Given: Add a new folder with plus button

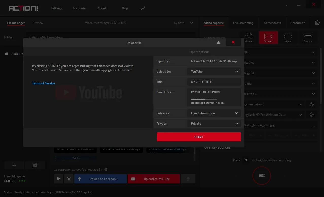Looking at the screenshot, I should pos(14,165).
